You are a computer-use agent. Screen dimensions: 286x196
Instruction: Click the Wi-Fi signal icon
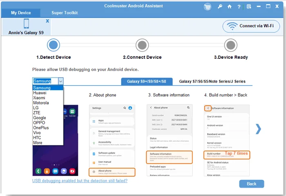coord(232,26)
